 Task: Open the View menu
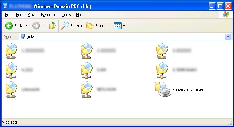(x=31, y=15)
